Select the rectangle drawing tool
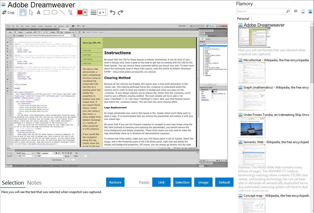The width and height of the screenshot is (314, 213). click(46, 12)
